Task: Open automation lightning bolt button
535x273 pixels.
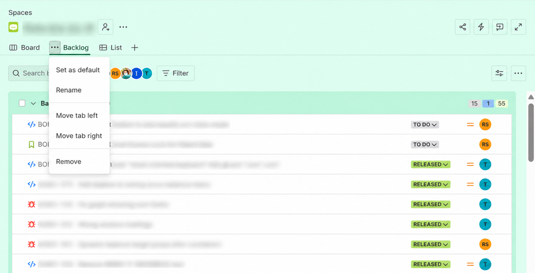Action: 481,27
